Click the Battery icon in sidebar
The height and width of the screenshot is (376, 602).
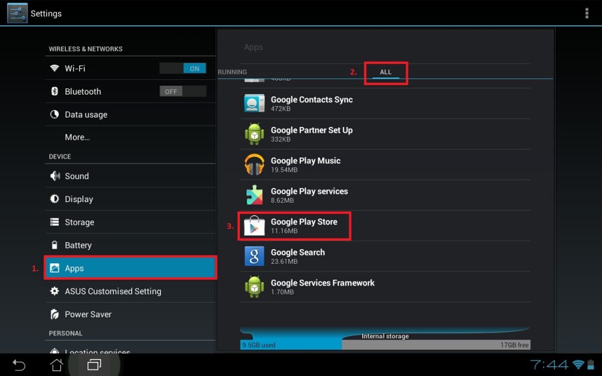pyautogui.click(x=55, y=245)
